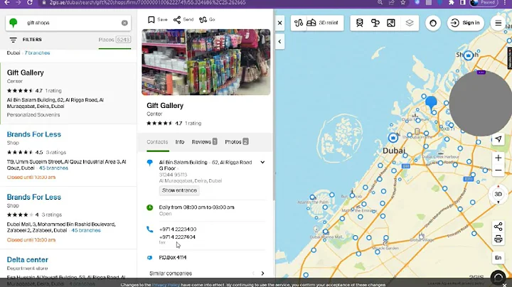Clear the gift shops search field
Image resolution: width=512 pixels, height=287 pixels.
(x=124, y=23)
